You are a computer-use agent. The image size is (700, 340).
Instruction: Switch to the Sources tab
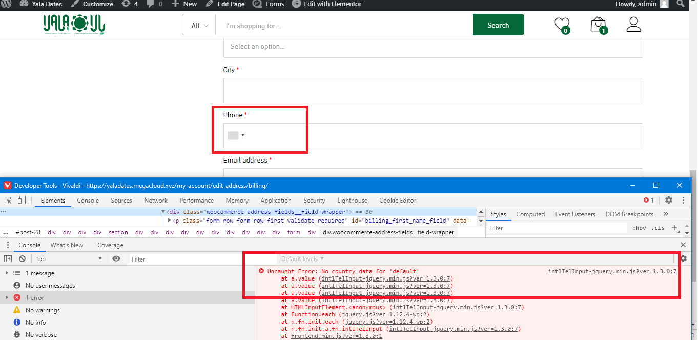click(121, 201)
